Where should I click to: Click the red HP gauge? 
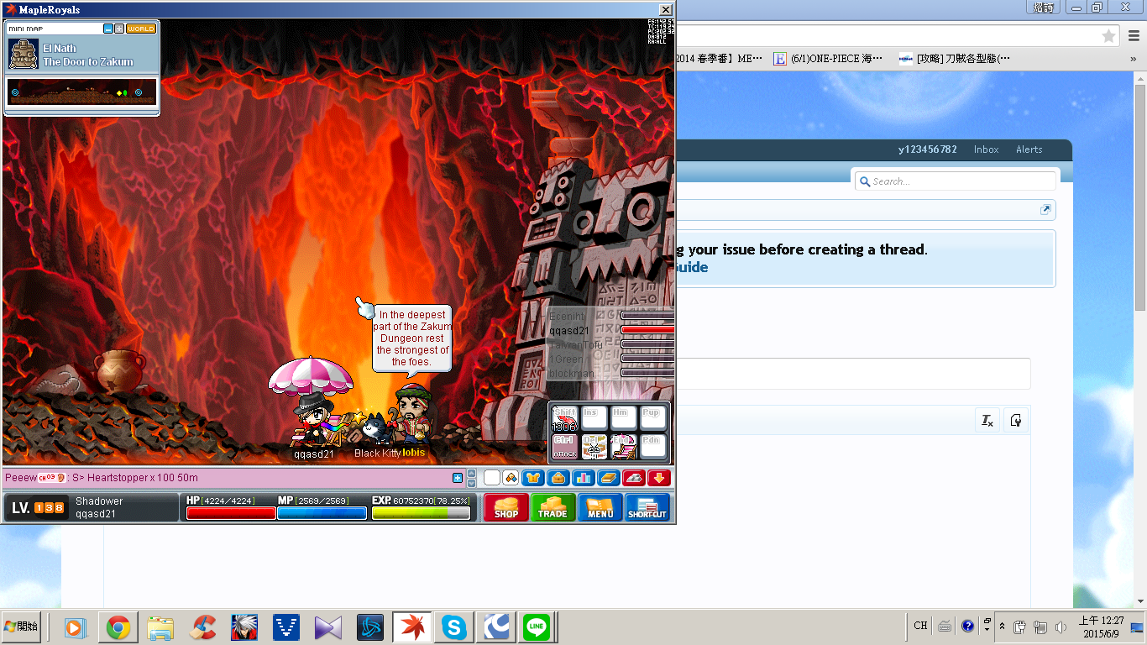pos(231,512)
